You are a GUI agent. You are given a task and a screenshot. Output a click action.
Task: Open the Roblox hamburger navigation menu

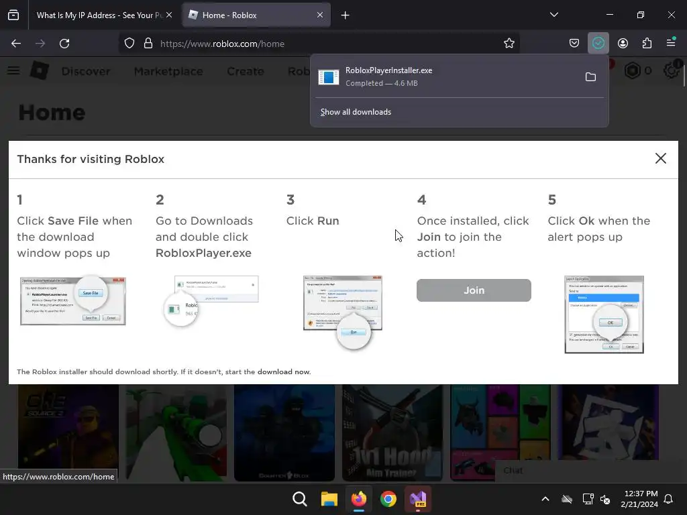13,70
